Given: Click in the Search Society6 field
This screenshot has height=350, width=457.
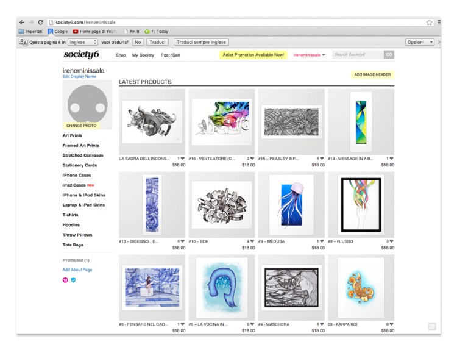Looking at the screenshot, I should tap(357, 55).
